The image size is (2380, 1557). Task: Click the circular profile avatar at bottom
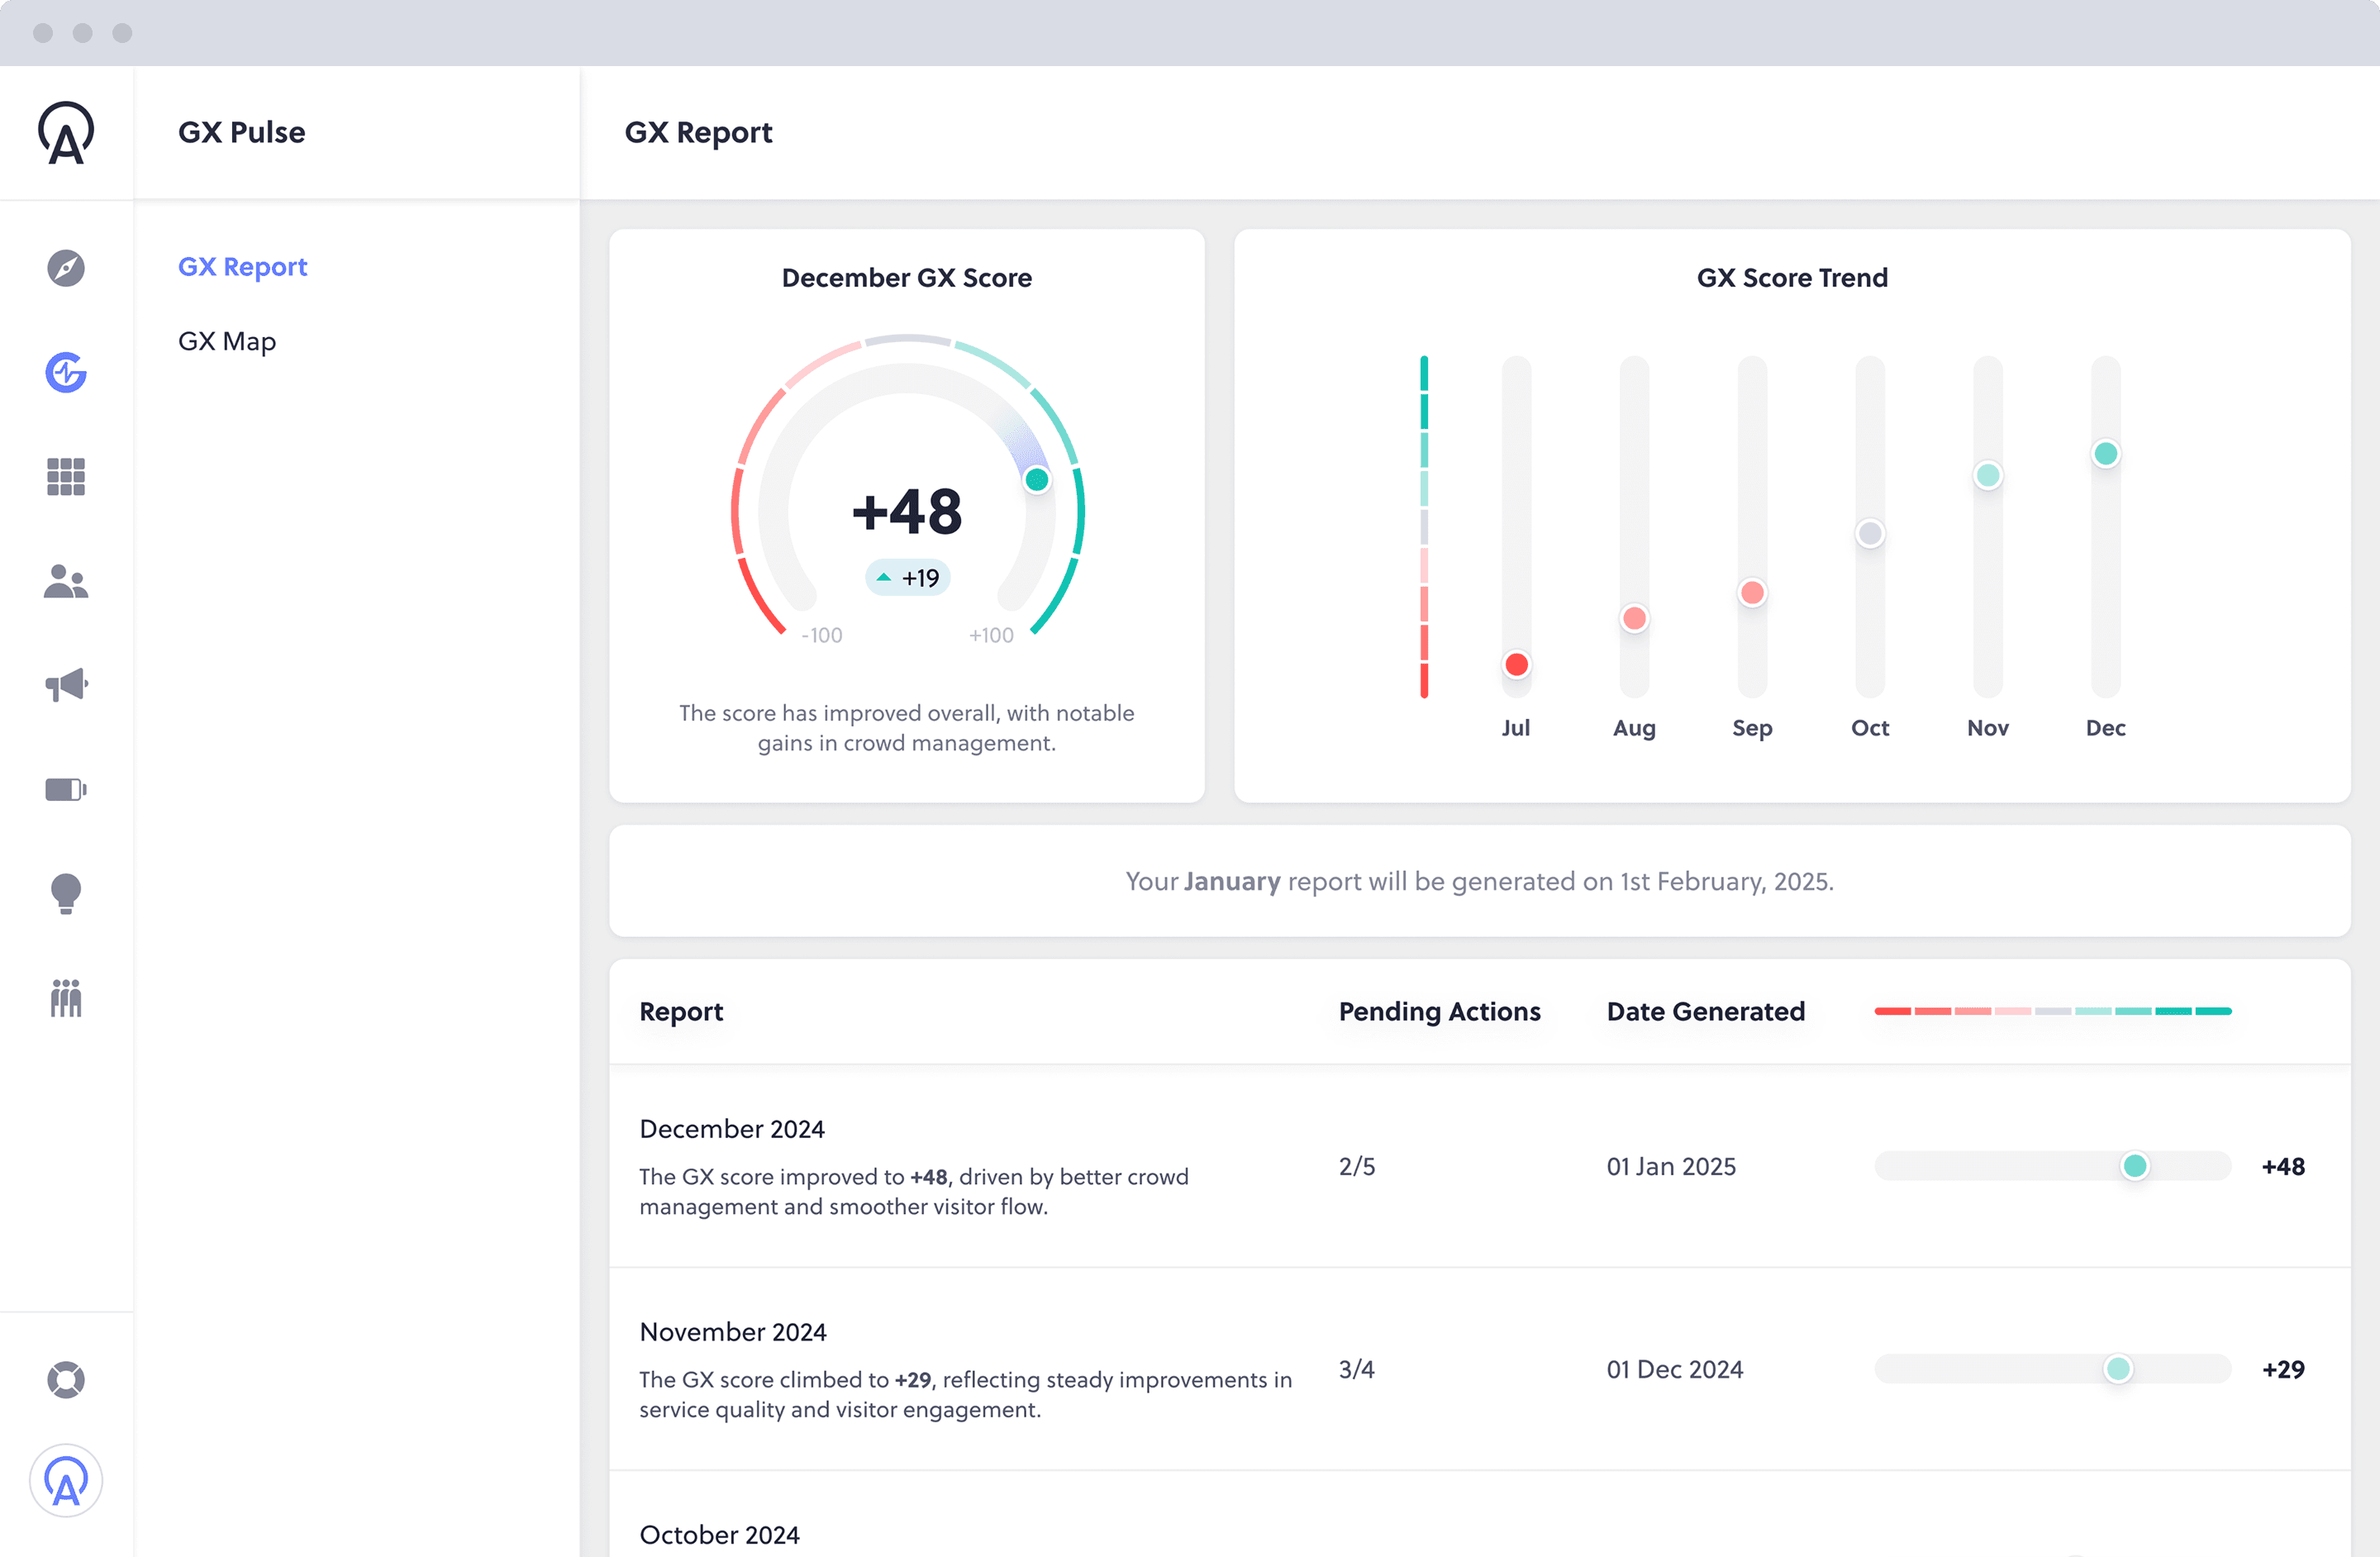click(66, 1481)
